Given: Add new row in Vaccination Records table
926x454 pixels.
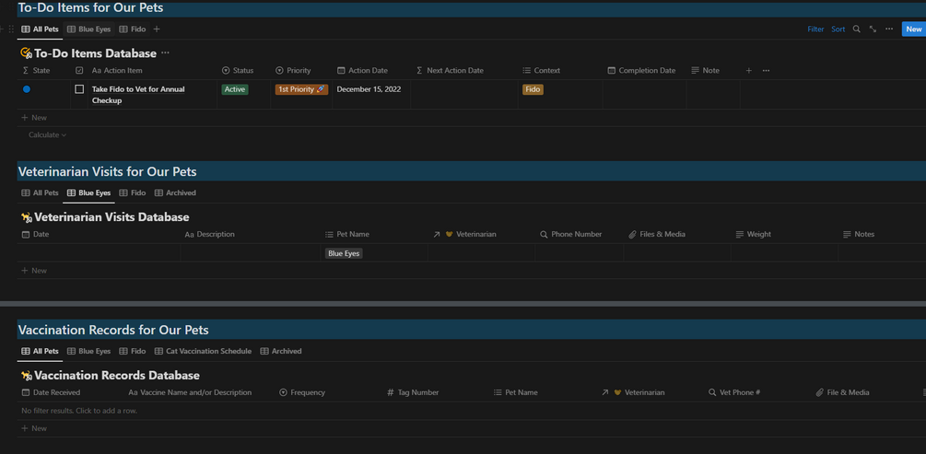Looking at the screenshot, I should 34,428.
